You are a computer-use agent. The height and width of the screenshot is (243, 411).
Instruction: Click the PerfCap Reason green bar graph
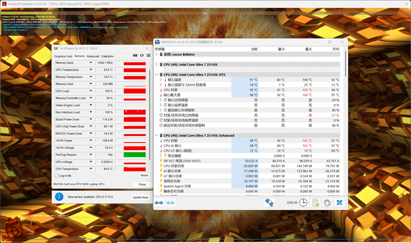135,155
